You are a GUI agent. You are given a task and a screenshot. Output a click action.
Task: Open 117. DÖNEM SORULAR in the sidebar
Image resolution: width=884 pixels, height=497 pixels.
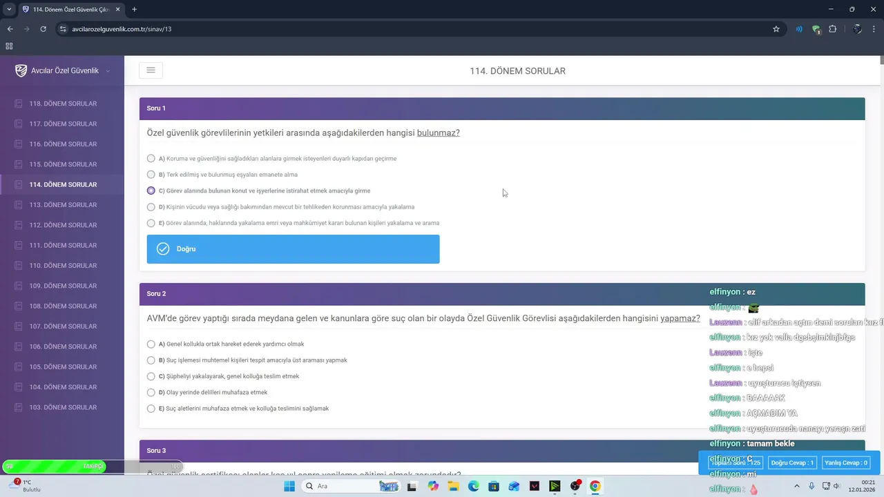63,124
